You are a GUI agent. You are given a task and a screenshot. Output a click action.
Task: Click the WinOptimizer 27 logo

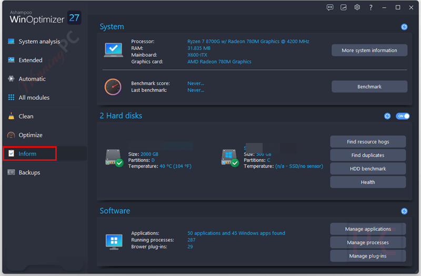[x=45, y=18]
